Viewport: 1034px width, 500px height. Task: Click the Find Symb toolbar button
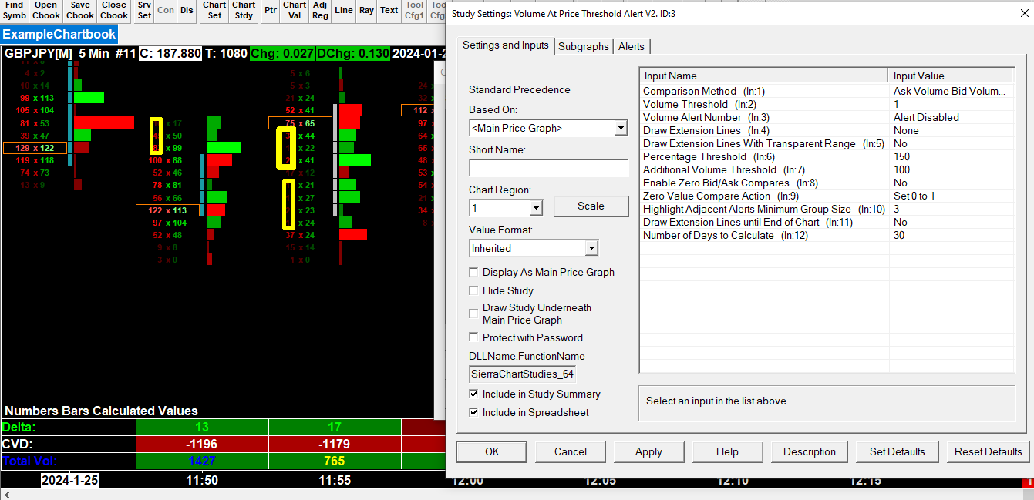(x=14, y=10)
